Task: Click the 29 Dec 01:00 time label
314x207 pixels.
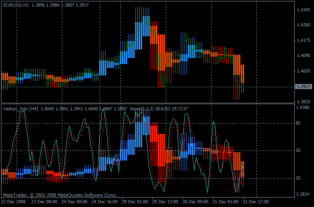Action: pyautogui.click(x=135, y=201)
